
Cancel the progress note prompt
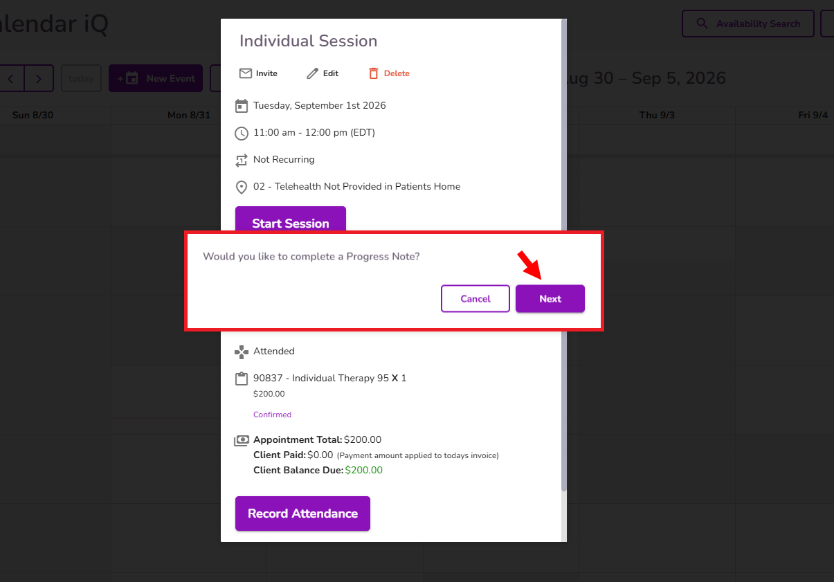pos(475,299)
